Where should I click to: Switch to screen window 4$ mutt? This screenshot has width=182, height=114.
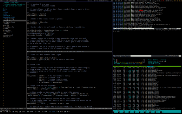[x=30, y=112]
